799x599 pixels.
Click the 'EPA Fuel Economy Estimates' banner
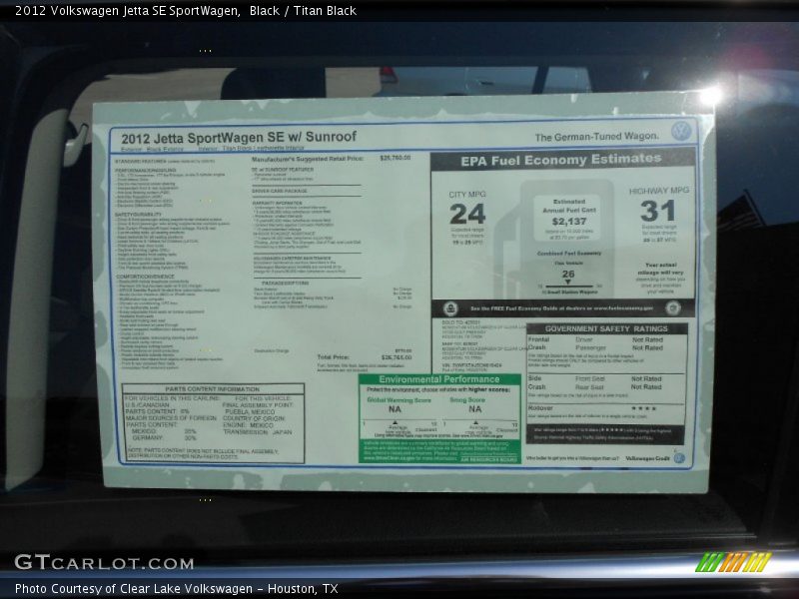pyautogui.click(x=562, y=160)
